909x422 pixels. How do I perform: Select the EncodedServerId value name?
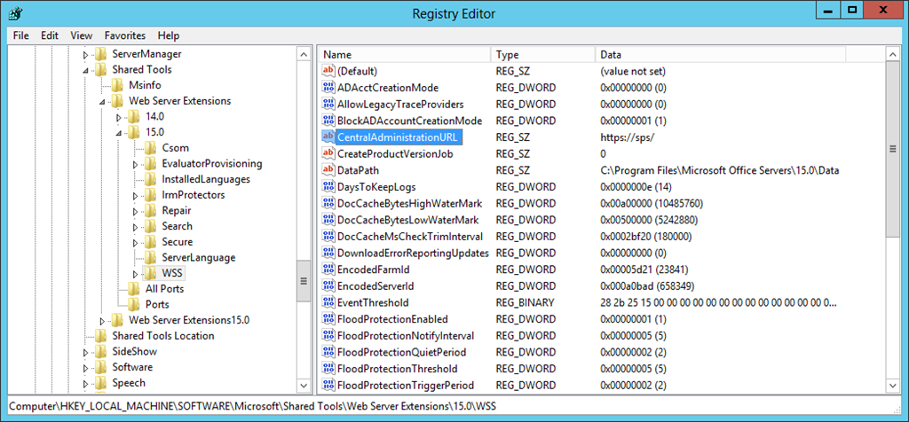375,286
